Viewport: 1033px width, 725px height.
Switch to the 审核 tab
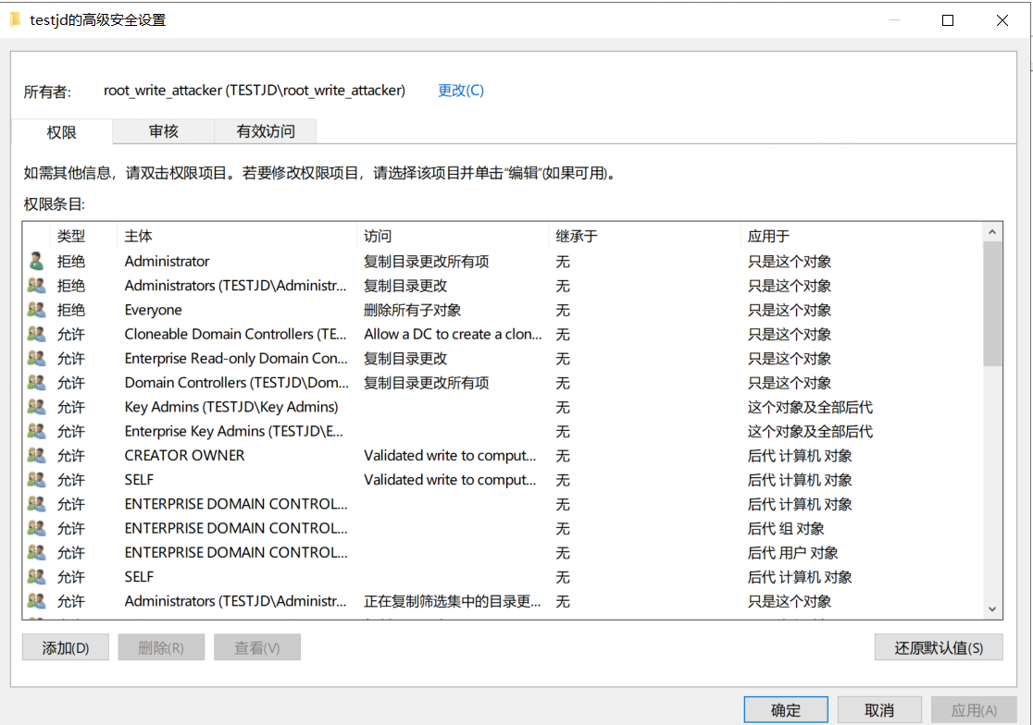pyautogui.click(x=164, y=131)
